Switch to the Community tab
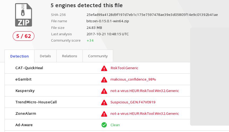This screenshot has height=132, width=229. coord(98,56)
